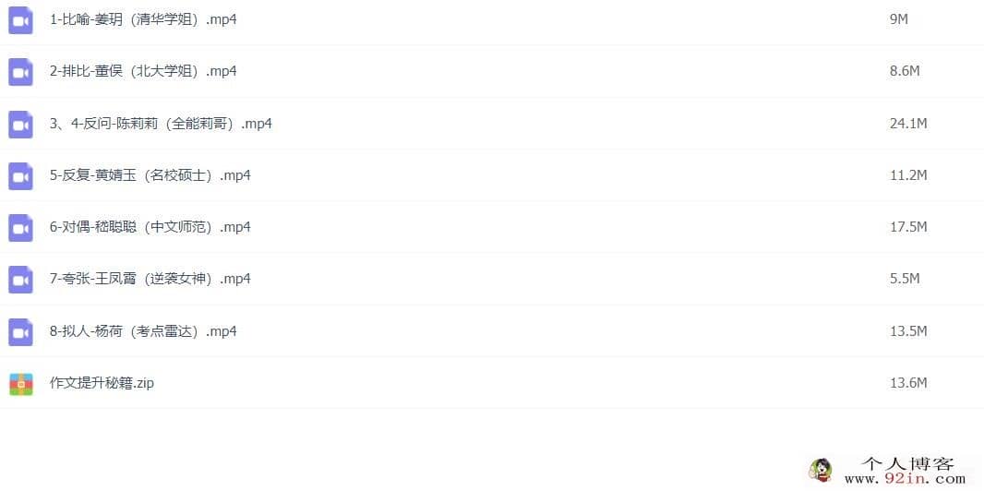Click the video icon beside 7-夸张-王凤霄
Image resolution: width=984 pixels, height=491 pixels.
pos(20,280)
